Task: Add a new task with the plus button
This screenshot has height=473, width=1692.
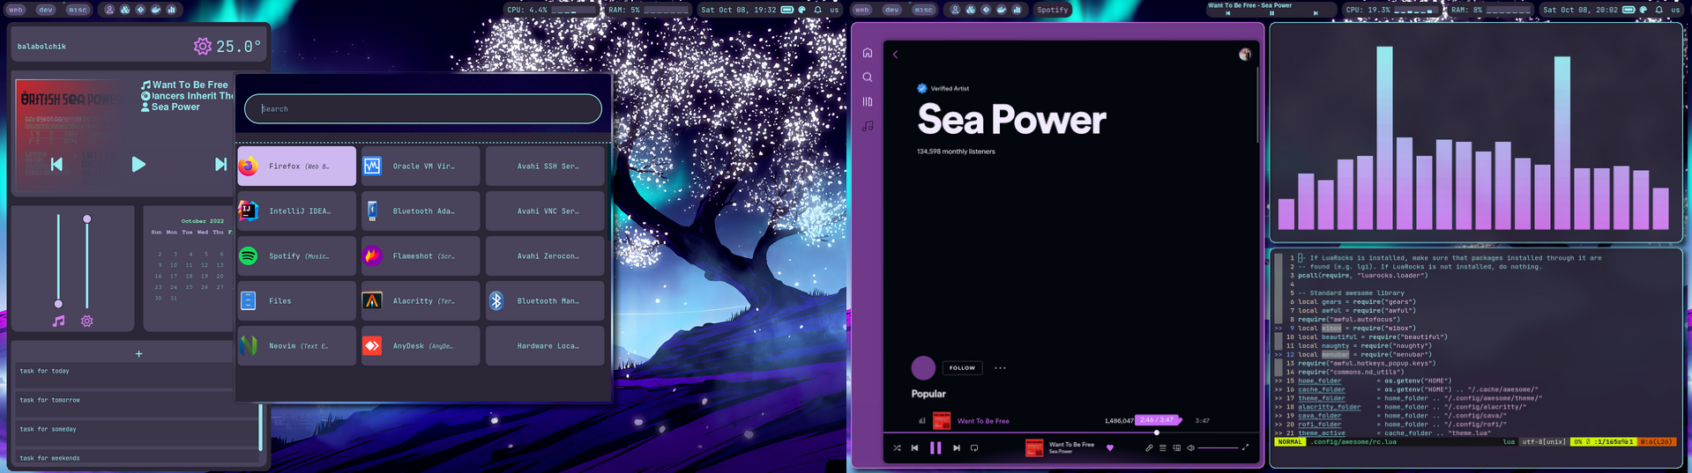Action: pos(138,354)
